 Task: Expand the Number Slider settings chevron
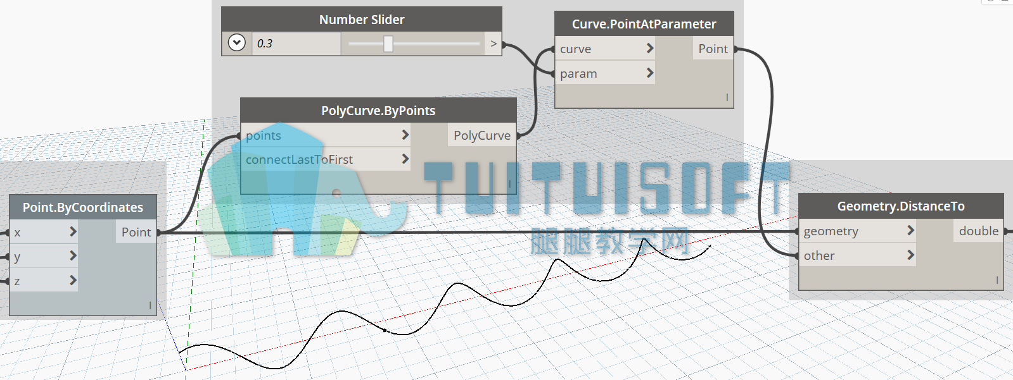(236, 43)
